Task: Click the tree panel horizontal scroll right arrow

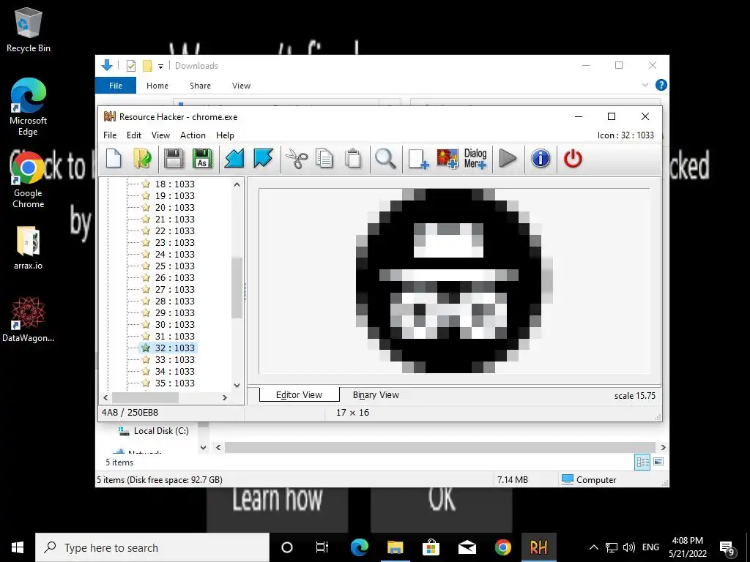Action: point(225,397)
